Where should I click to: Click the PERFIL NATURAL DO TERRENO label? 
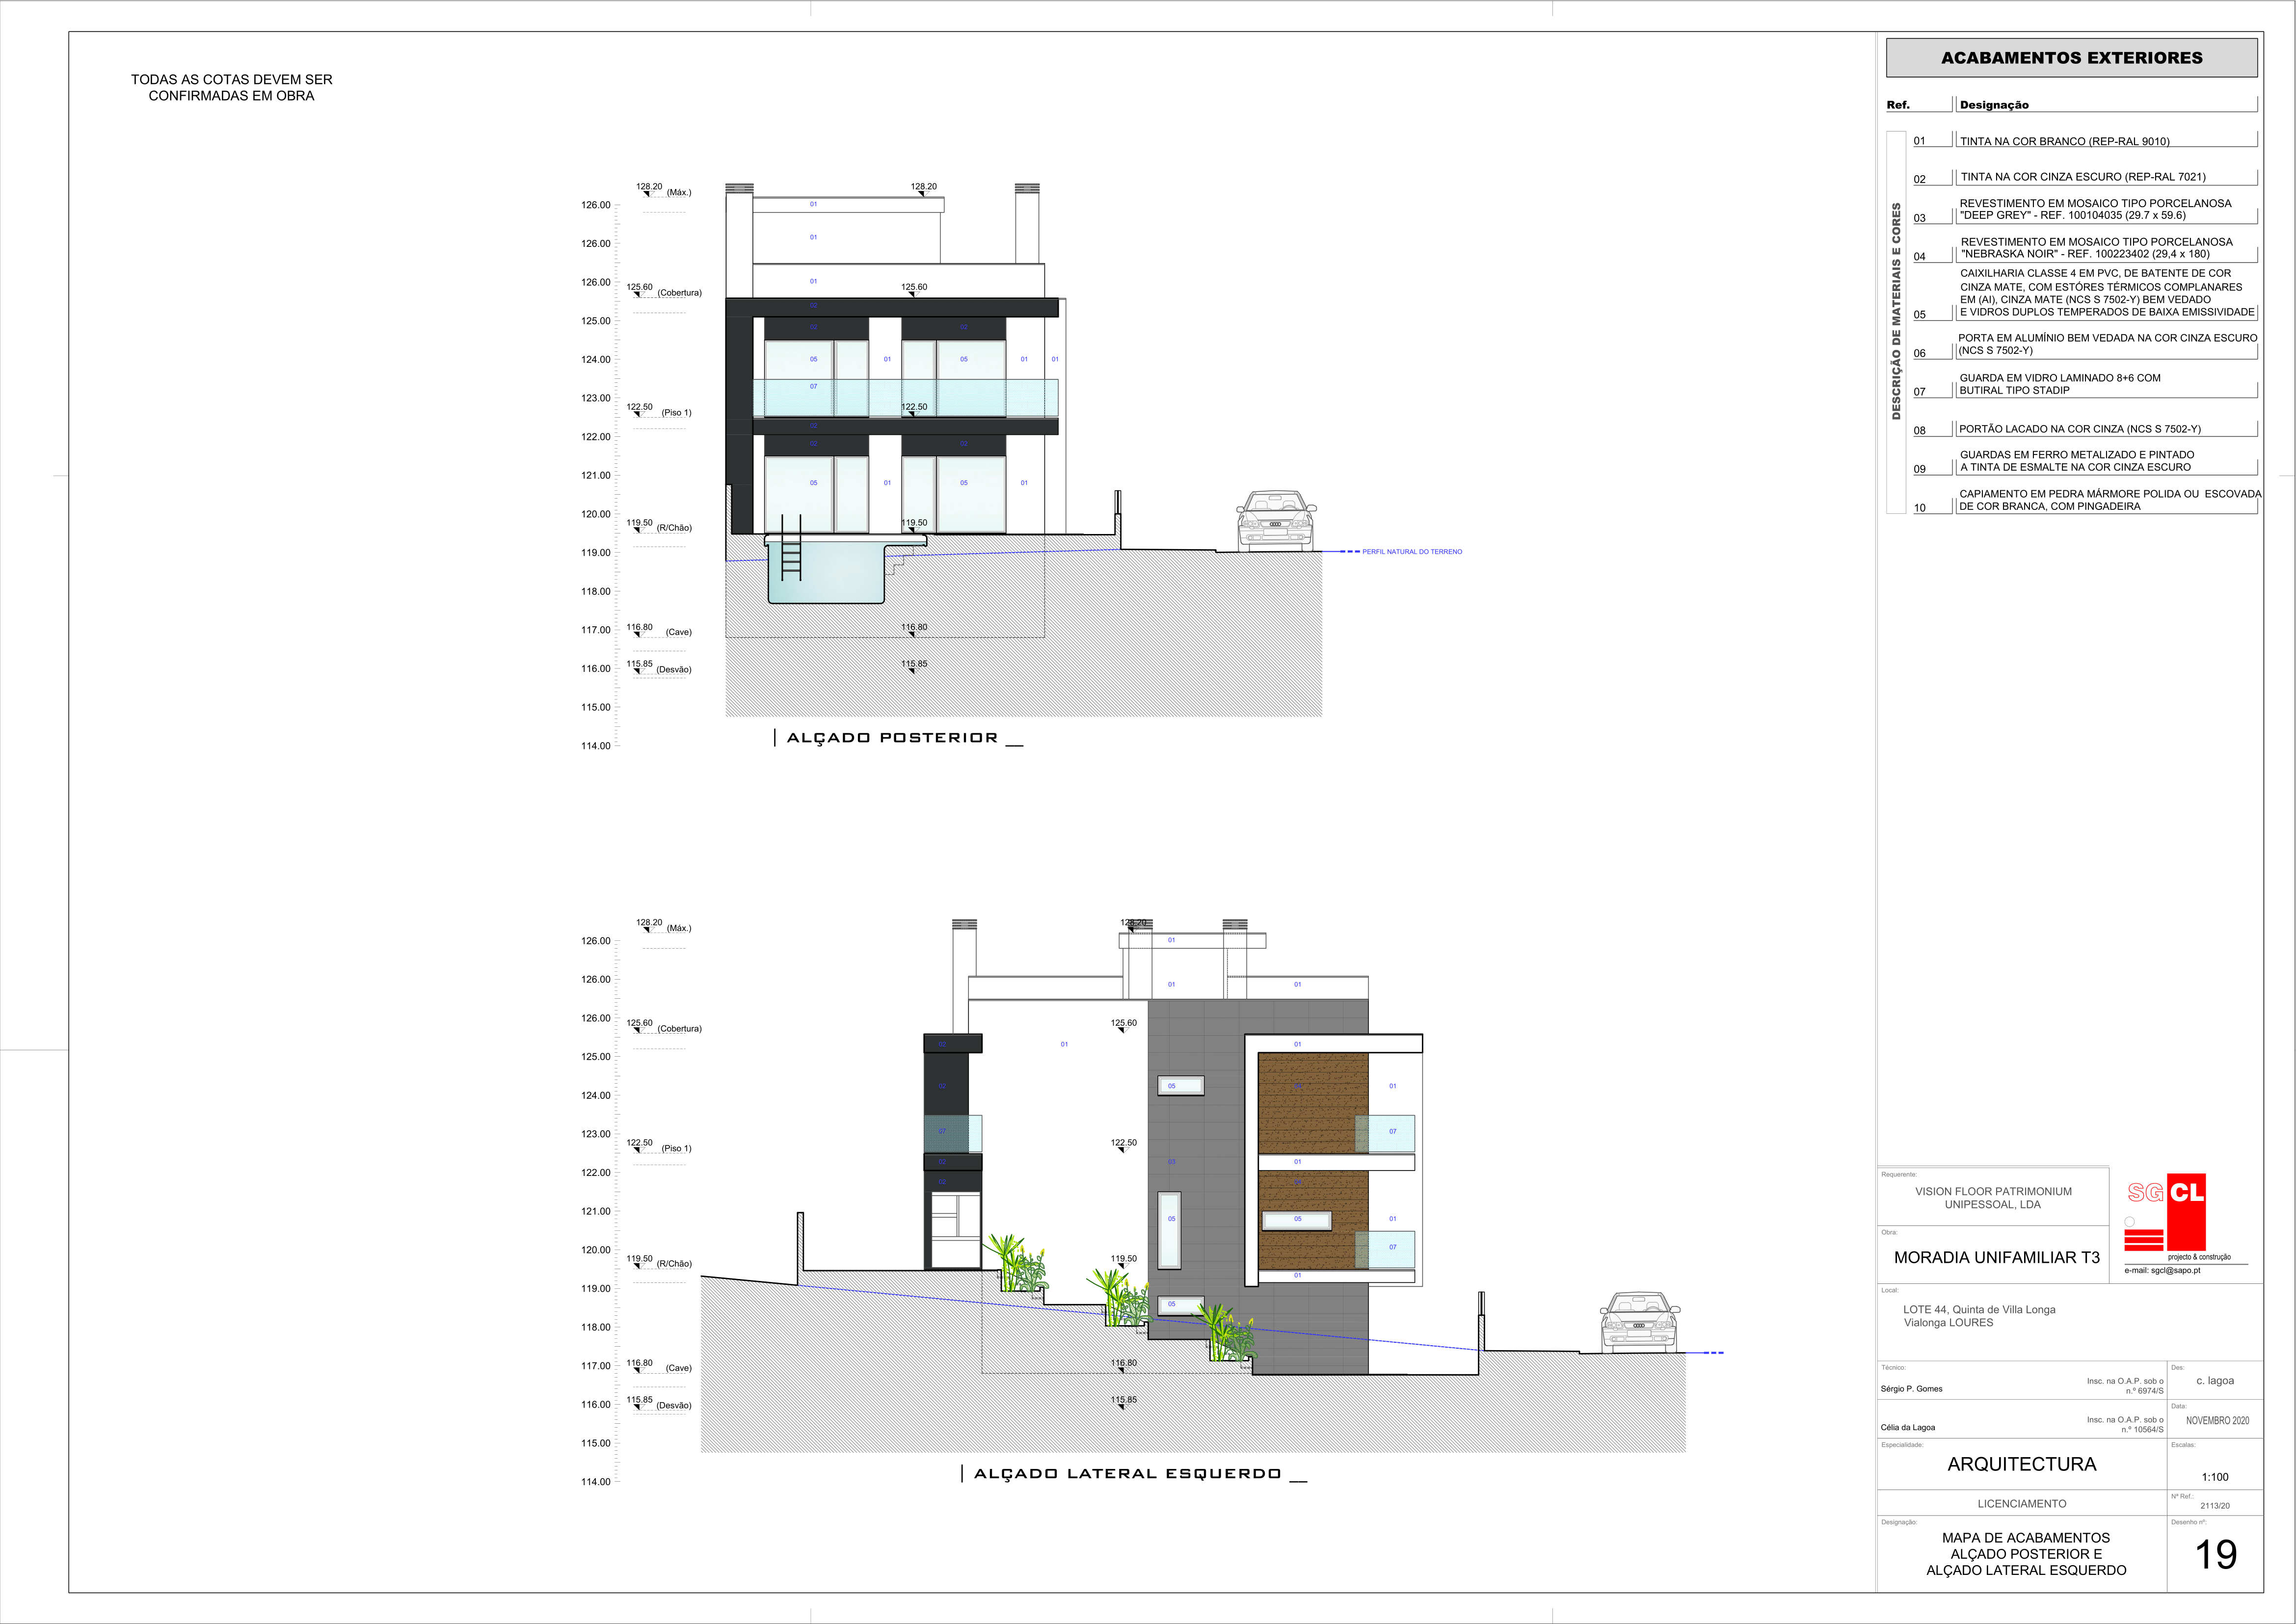(x=1412, y=552)
